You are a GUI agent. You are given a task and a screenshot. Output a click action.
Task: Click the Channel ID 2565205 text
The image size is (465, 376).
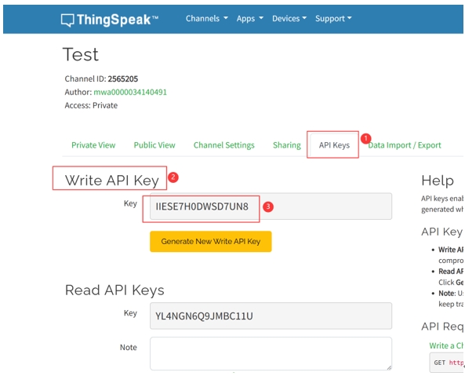pyautogui.click(x=101, y=78)
